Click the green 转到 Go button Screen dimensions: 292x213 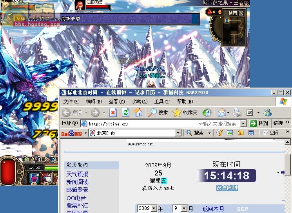click(x=259, y=124)
